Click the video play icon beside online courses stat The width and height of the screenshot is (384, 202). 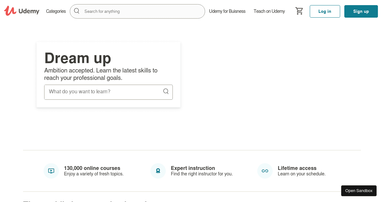click(51, 171)
